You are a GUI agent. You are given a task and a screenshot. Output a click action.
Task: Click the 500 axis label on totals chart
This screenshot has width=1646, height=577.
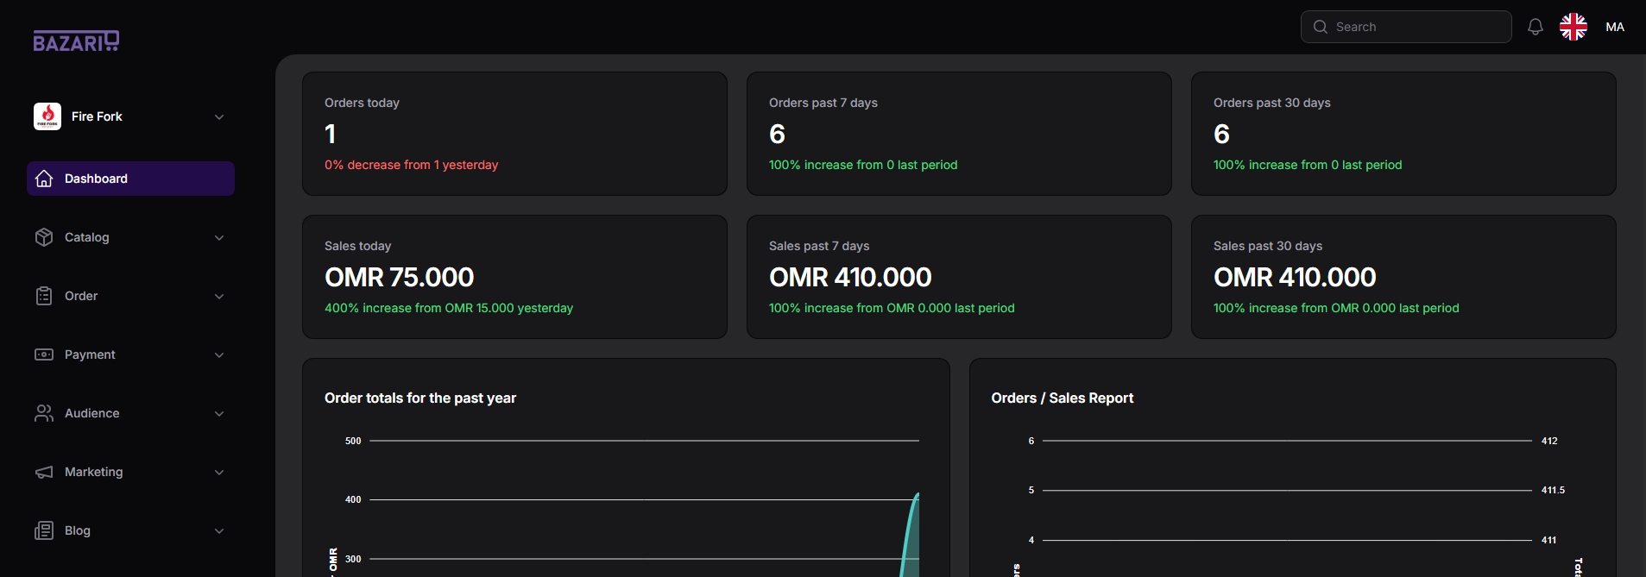tap(353, 441)
